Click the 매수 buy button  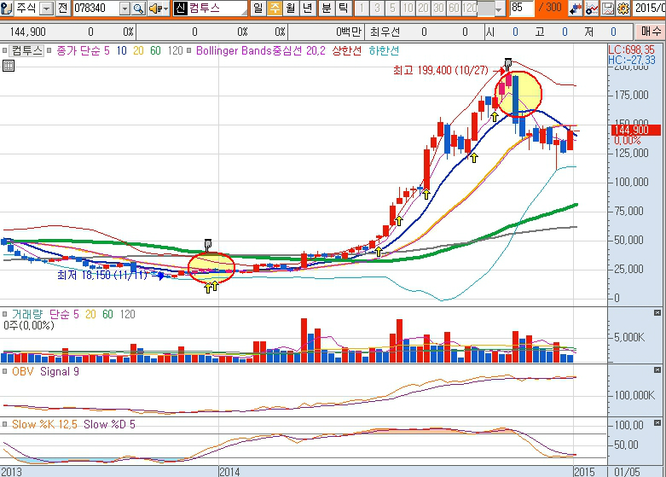click(651, 31)
